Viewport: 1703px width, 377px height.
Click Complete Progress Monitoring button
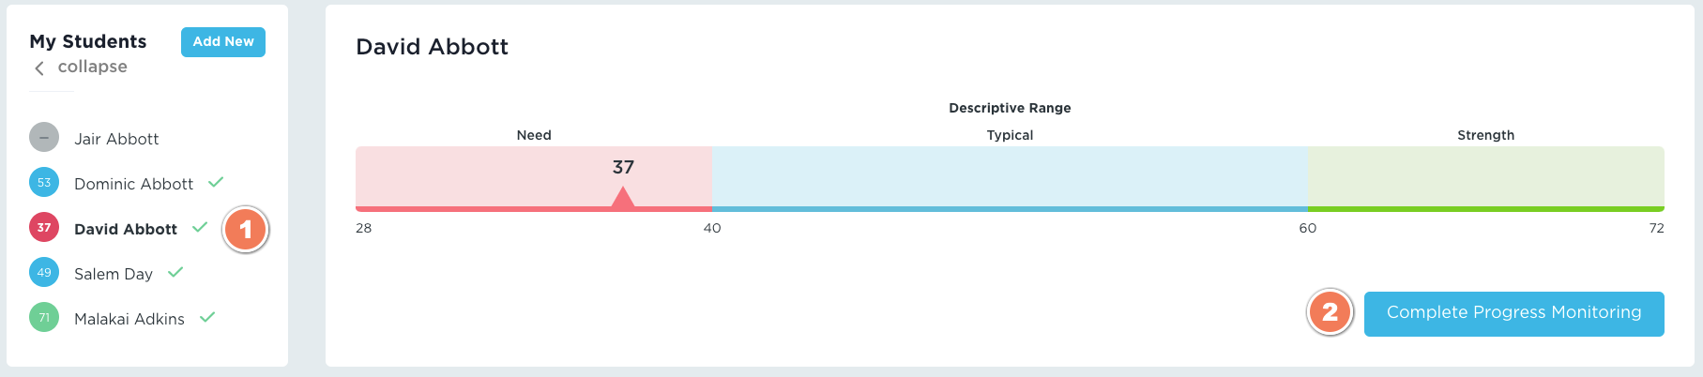(x=1513, y=313)
